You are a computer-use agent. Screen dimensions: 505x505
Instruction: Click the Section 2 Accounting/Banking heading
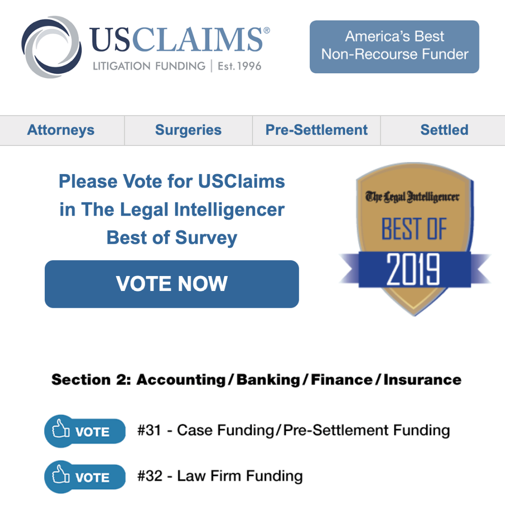[256, 380]
